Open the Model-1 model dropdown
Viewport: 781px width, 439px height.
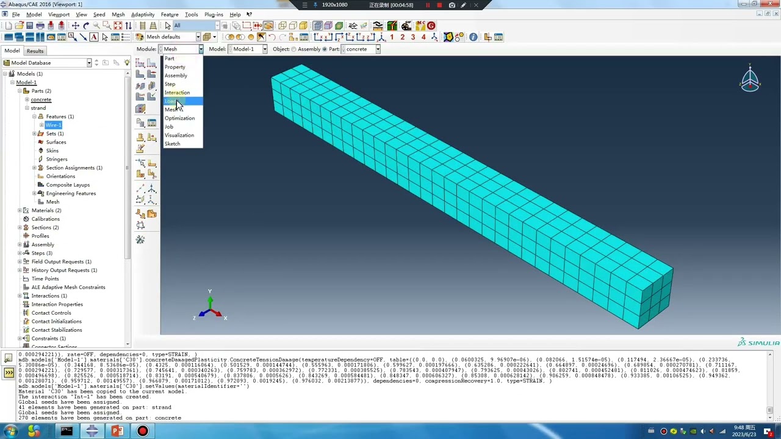coord(264,49)
